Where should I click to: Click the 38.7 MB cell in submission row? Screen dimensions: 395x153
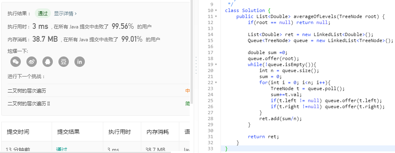[x=155, y=150]
